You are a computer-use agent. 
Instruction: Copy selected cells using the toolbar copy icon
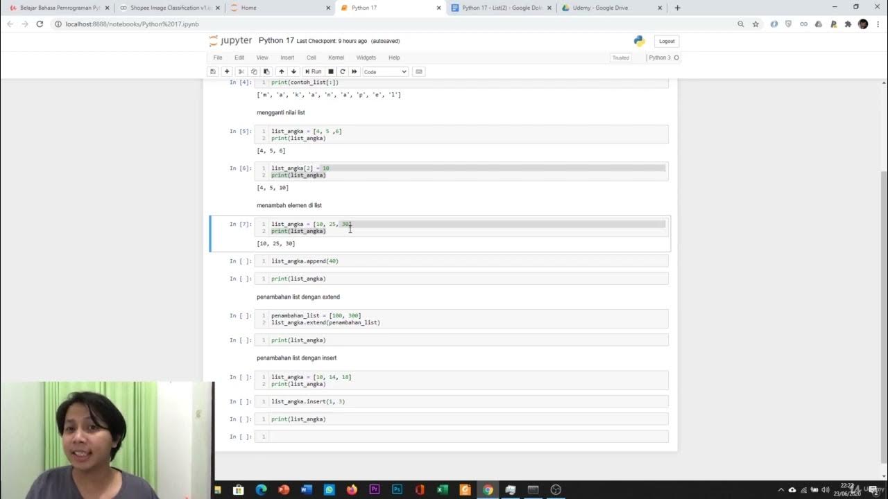tap(254, 71)
